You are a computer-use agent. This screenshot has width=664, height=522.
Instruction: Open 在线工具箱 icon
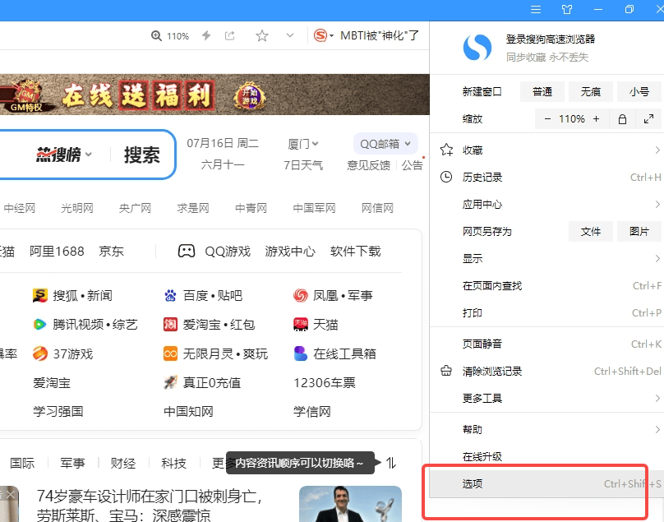(300, 353)
